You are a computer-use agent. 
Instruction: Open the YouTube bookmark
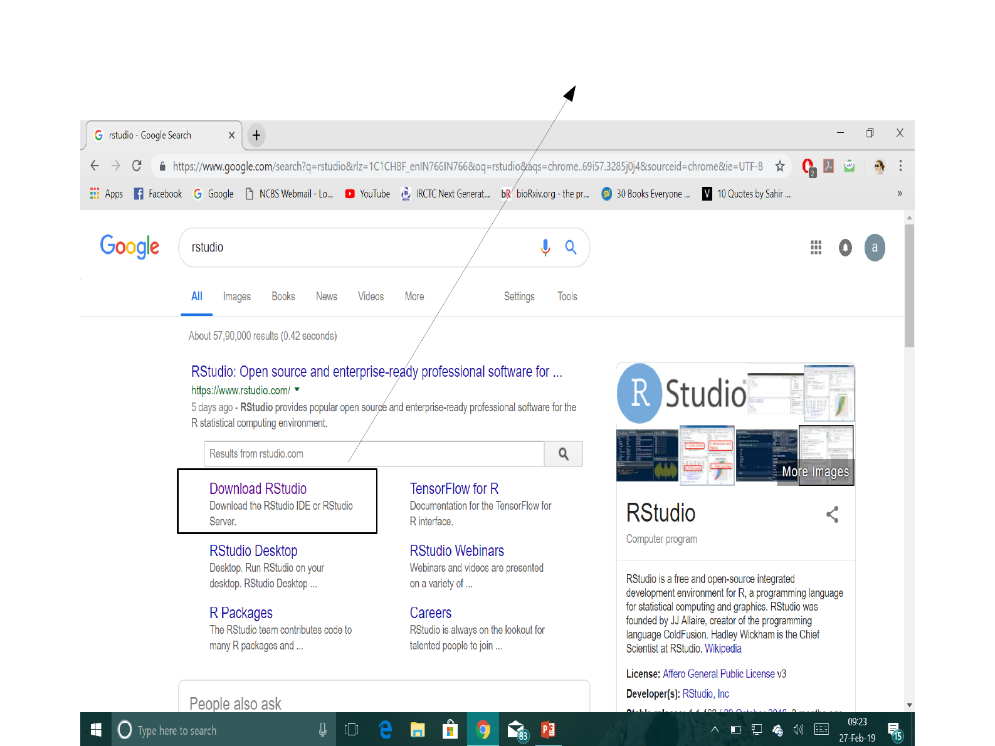coord(368,194)
